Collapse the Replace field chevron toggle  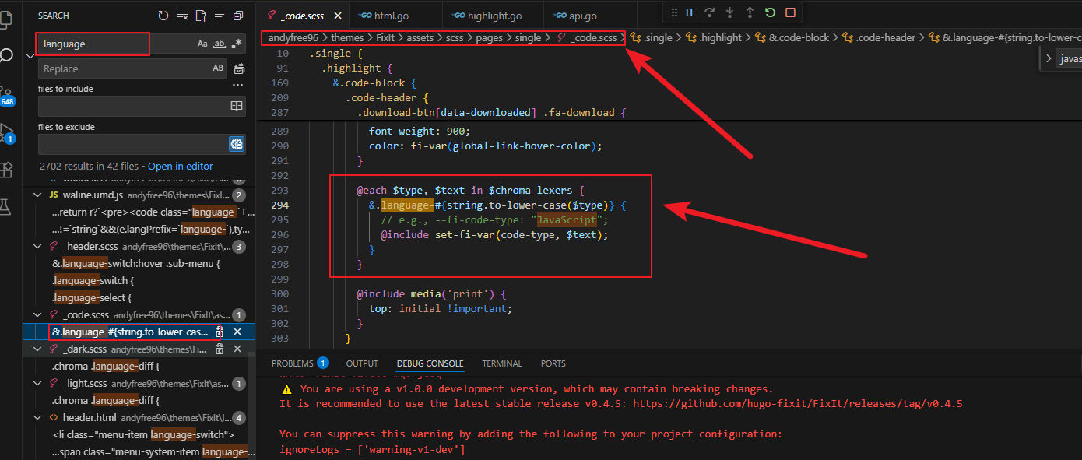click(x=30, y=56)
